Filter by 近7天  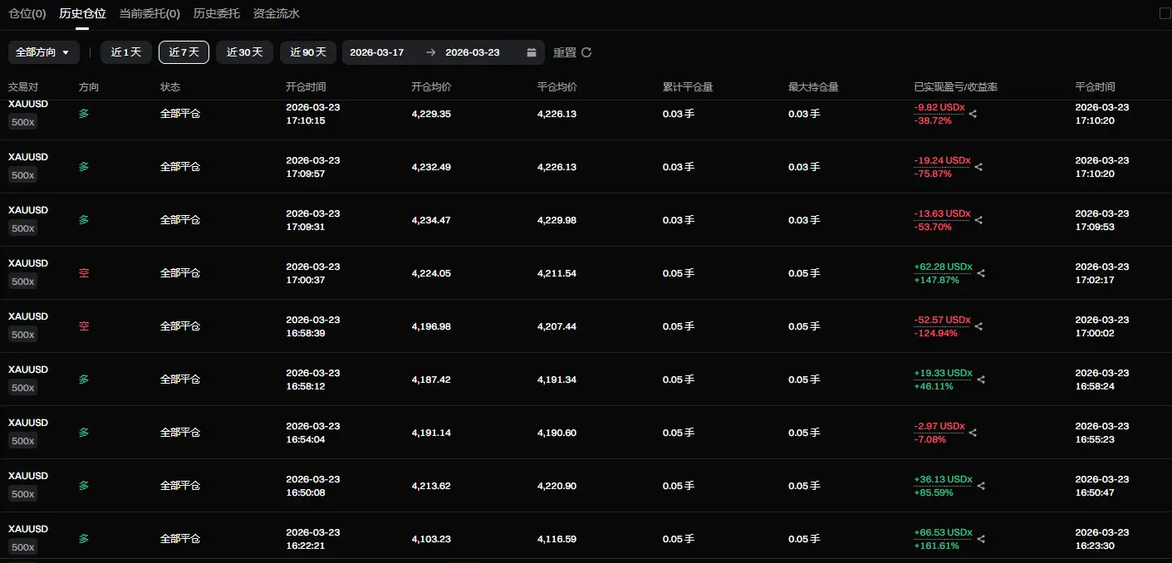[x=184, y=52]
